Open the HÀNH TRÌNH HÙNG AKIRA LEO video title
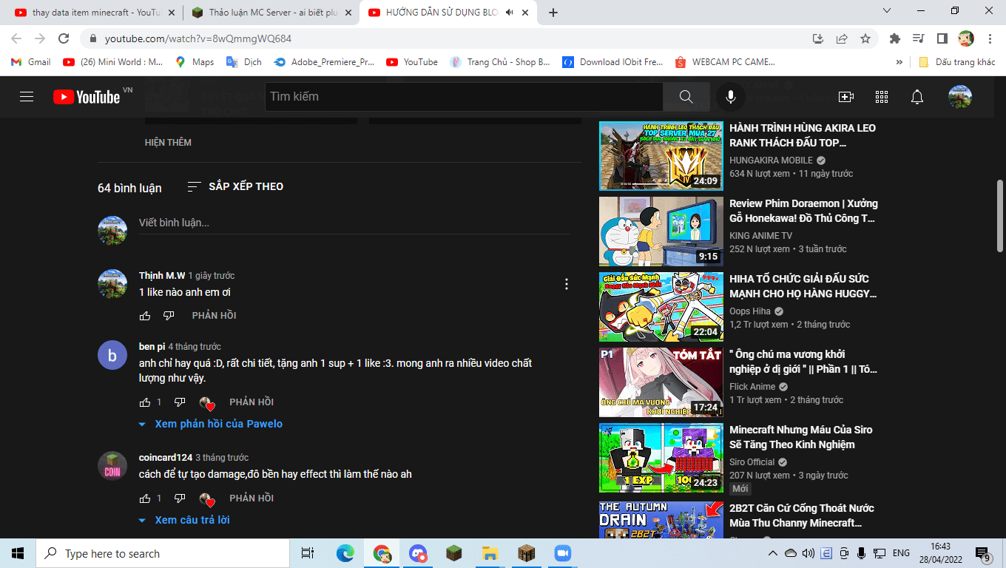Screen dimensions: 1006x568 pyautogui.click(x=803, y=135)
